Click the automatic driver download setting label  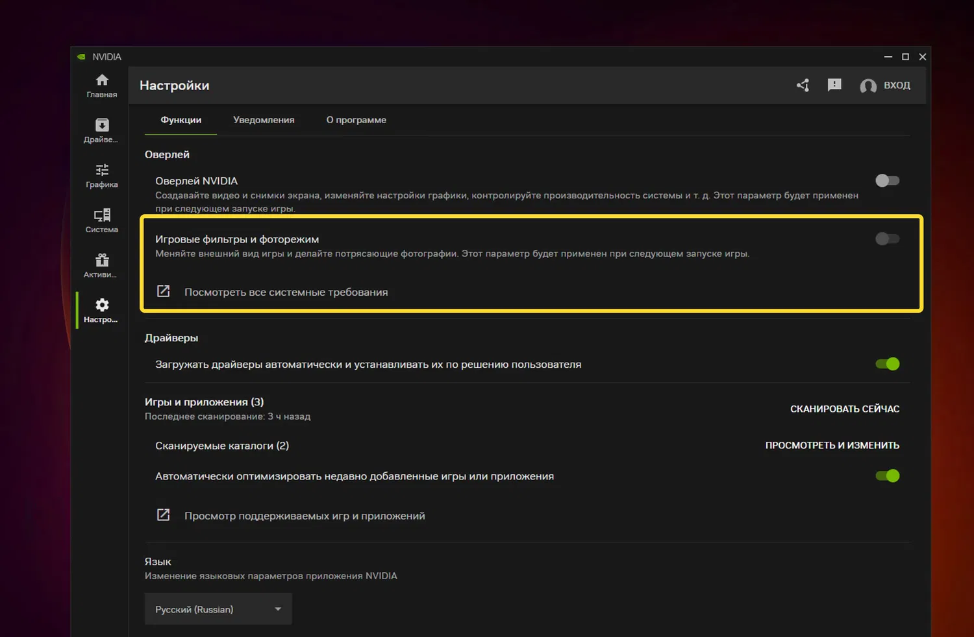tap(368, 365)
